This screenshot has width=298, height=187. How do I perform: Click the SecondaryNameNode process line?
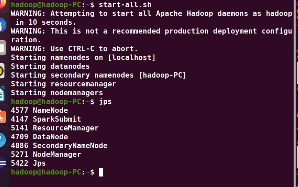(59, 146)
